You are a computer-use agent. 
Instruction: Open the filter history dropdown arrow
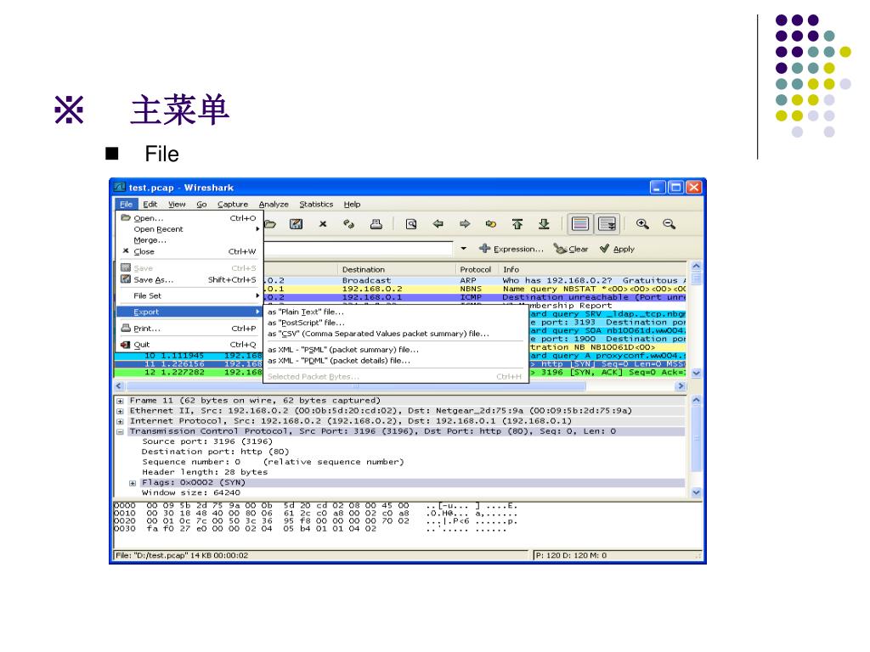coord(464,249)
